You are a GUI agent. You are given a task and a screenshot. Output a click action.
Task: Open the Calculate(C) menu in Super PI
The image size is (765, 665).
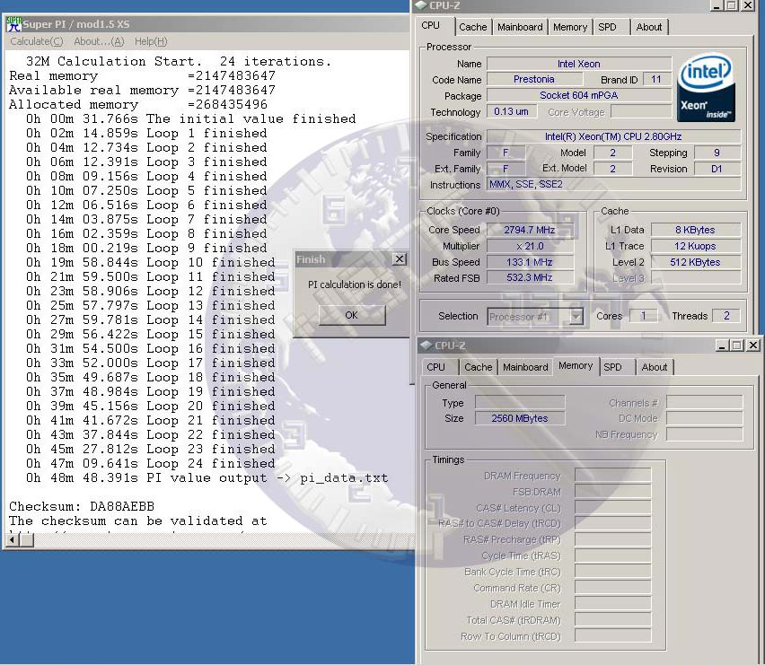(37, 41)
